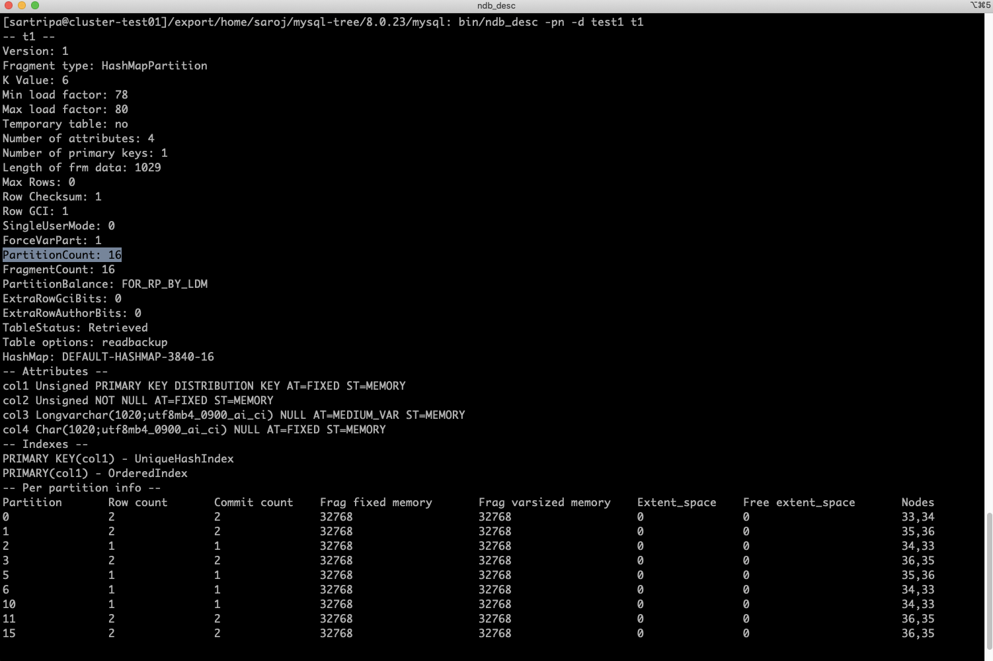Click the '-- Indexes --' section heading
Screen dimensions: 993x661
click(x=46, y=444)
